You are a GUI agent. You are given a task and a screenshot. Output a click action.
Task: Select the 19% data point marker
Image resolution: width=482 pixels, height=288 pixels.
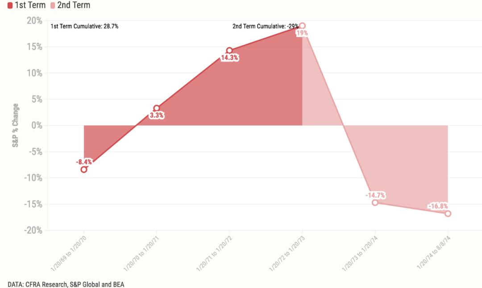pyautogui.click(x=302, y=26)
